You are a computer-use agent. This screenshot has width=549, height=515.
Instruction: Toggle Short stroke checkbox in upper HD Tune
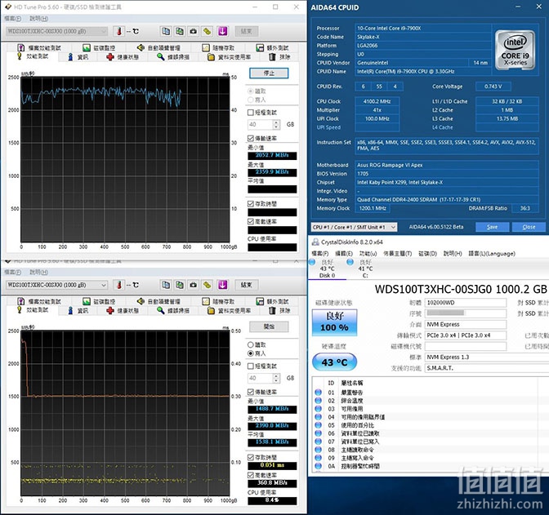[250, 113]
